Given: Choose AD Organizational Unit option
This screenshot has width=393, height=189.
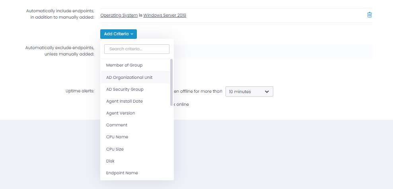Looking at the screenshot, I should [x=129, y=77].
